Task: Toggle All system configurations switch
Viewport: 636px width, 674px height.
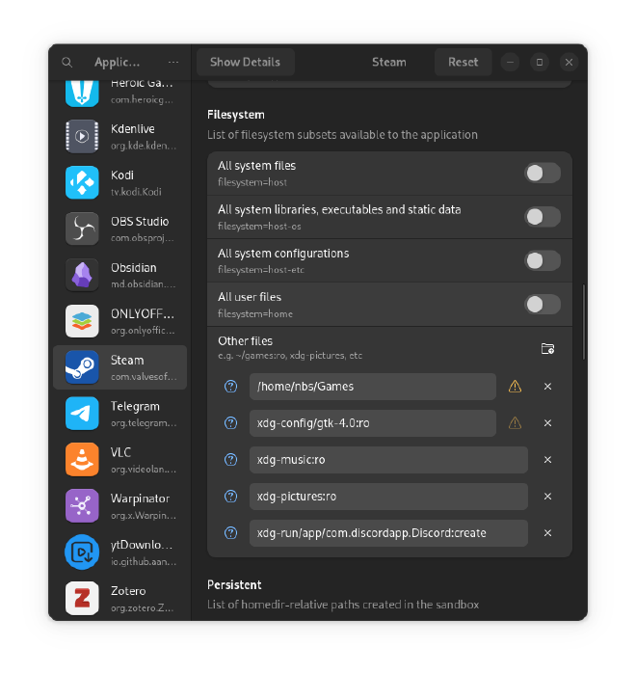Action: coord(543,261)
